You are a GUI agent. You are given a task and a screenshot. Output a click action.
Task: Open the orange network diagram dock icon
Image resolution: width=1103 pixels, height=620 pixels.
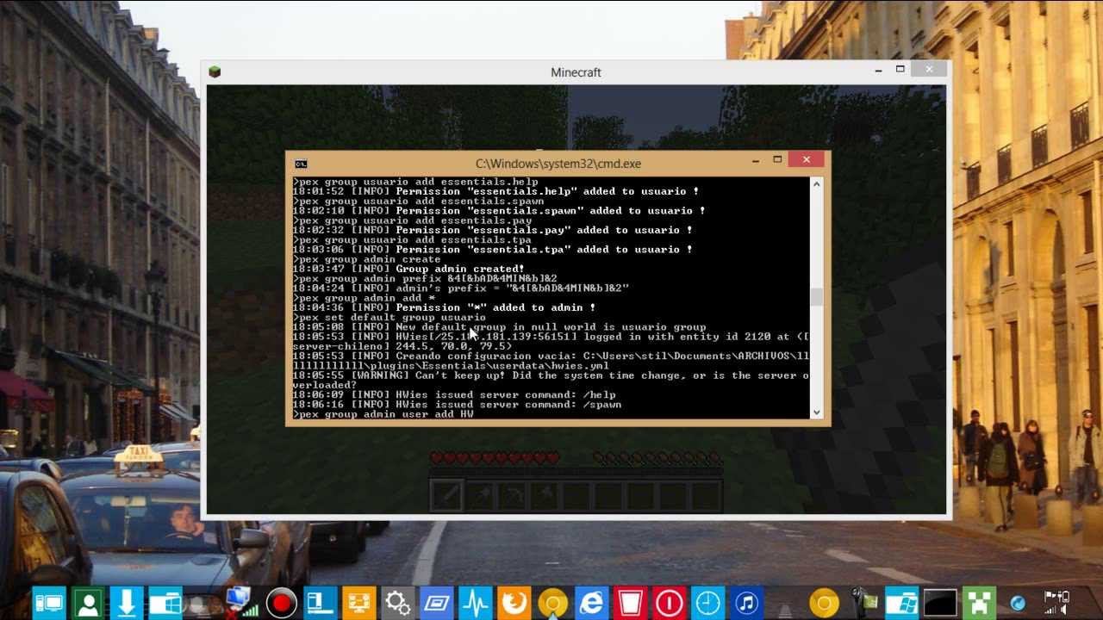point(358,603)
